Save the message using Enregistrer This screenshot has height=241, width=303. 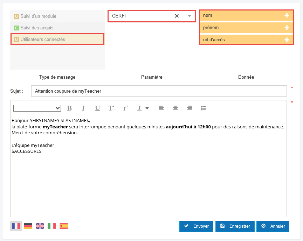coord(235,226)
